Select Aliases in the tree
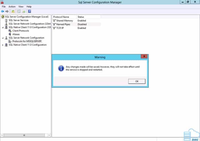Image resolution: width=200 pixels, height=141 pixels. [16, 34]
